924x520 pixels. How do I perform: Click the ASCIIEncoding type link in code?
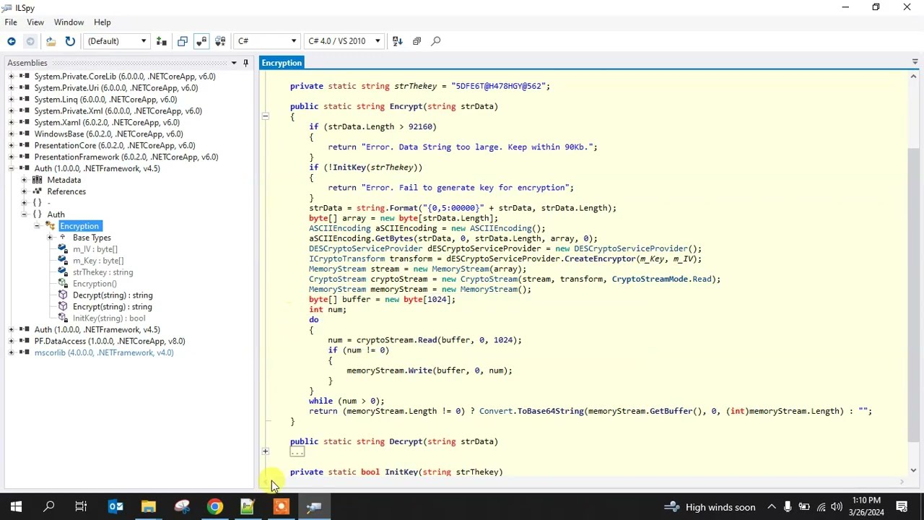[339, 228]
